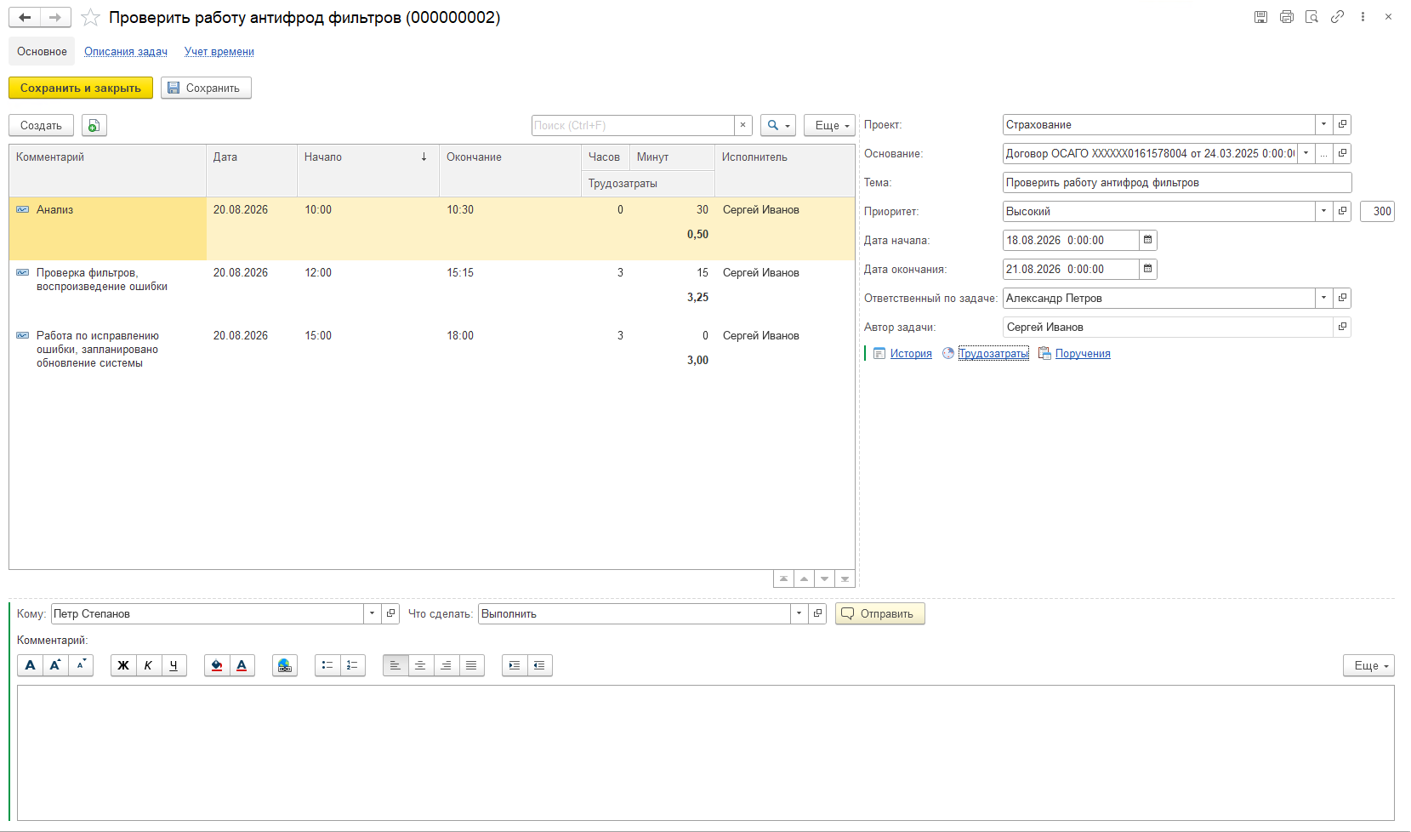Screen dimensions: 1411x832
Task: Open the История link
Action: point(911,354)
